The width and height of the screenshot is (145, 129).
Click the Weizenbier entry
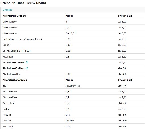click(8, 103)
